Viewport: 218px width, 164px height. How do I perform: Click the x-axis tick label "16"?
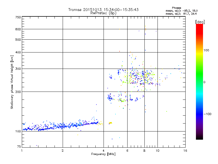185,151
